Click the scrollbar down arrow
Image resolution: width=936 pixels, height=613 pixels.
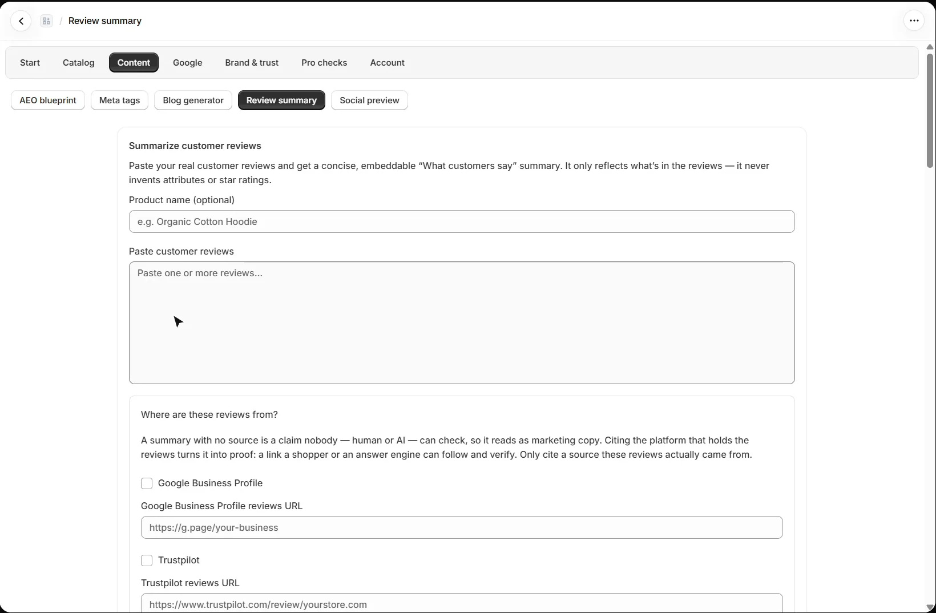click(x=930, y=607)
